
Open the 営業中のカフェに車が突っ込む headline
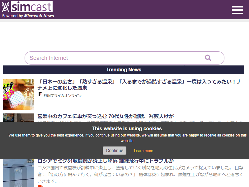coord(106,116)
